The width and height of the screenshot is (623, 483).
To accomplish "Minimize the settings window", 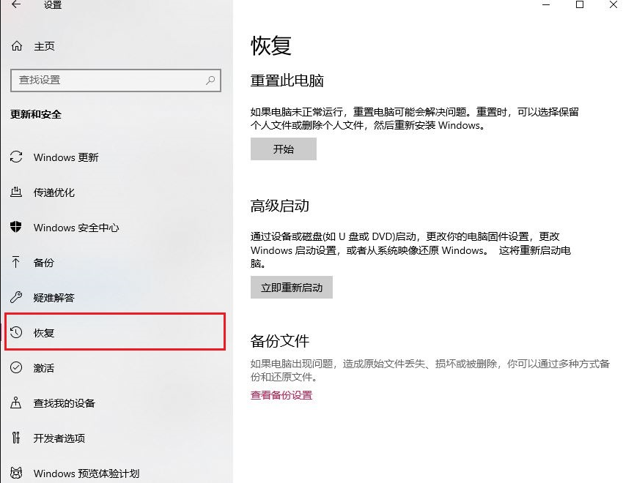I will 546,5.
